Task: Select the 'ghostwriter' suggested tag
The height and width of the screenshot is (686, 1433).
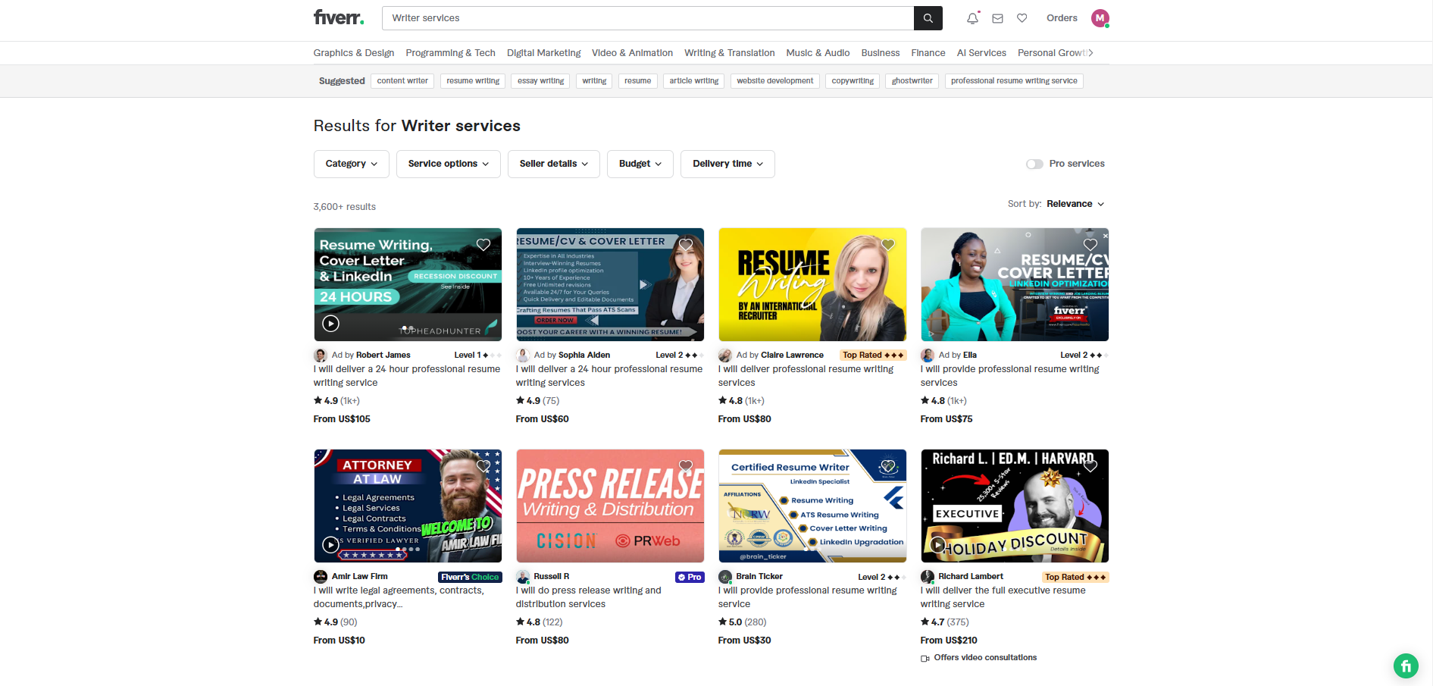Action: coord(912,81)
